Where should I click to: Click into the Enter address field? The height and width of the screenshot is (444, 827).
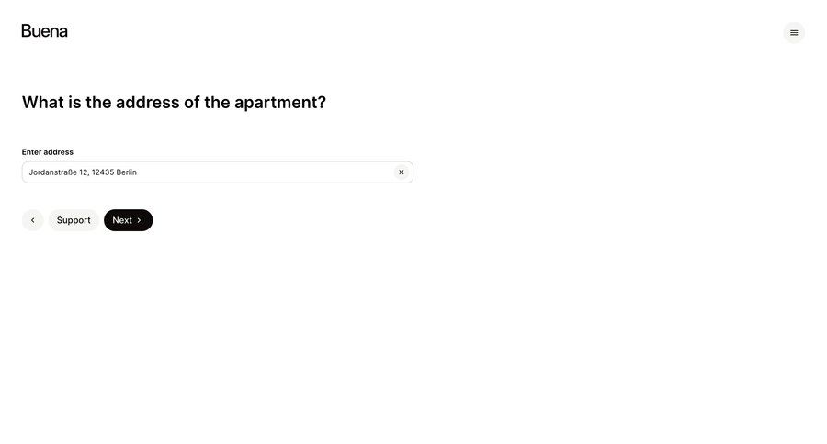[x=217, y=172]
